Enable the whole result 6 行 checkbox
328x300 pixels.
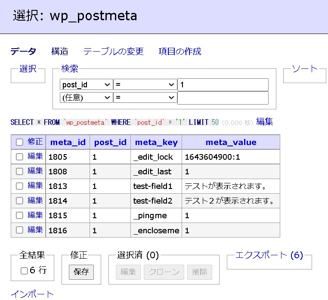pyautogui.click(x=25, y=271)
